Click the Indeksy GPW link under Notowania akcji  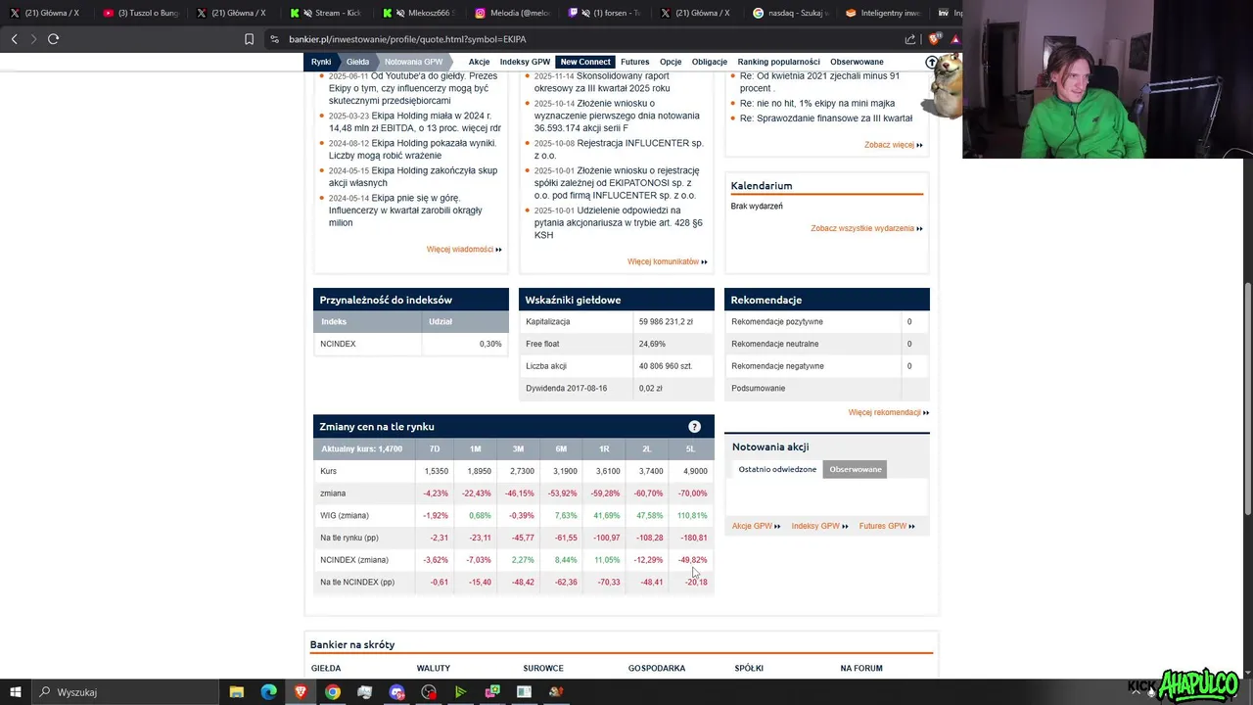tap(819, 526)
